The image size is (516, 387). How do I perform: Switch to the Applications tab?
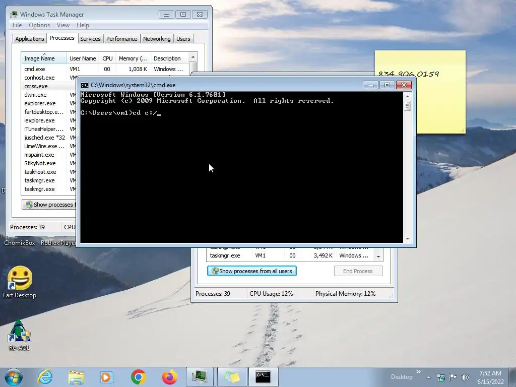(30, 39)
